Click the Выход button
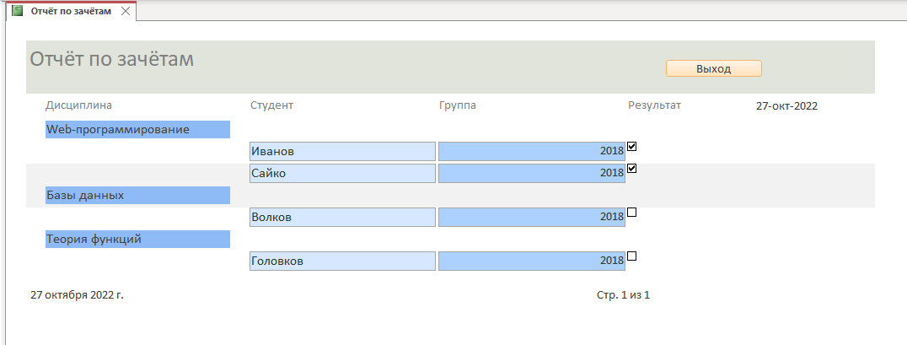This screenshot has width=907, height=345. coord(714,69)
